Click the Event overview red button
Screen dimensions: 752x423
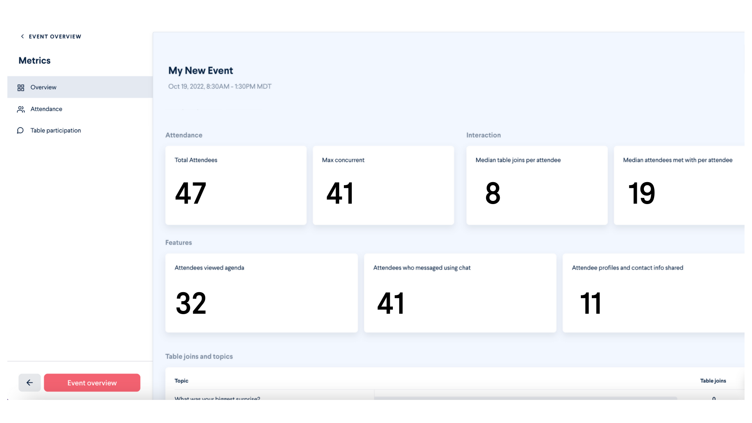pyautogui.click(x=92, y=382)
